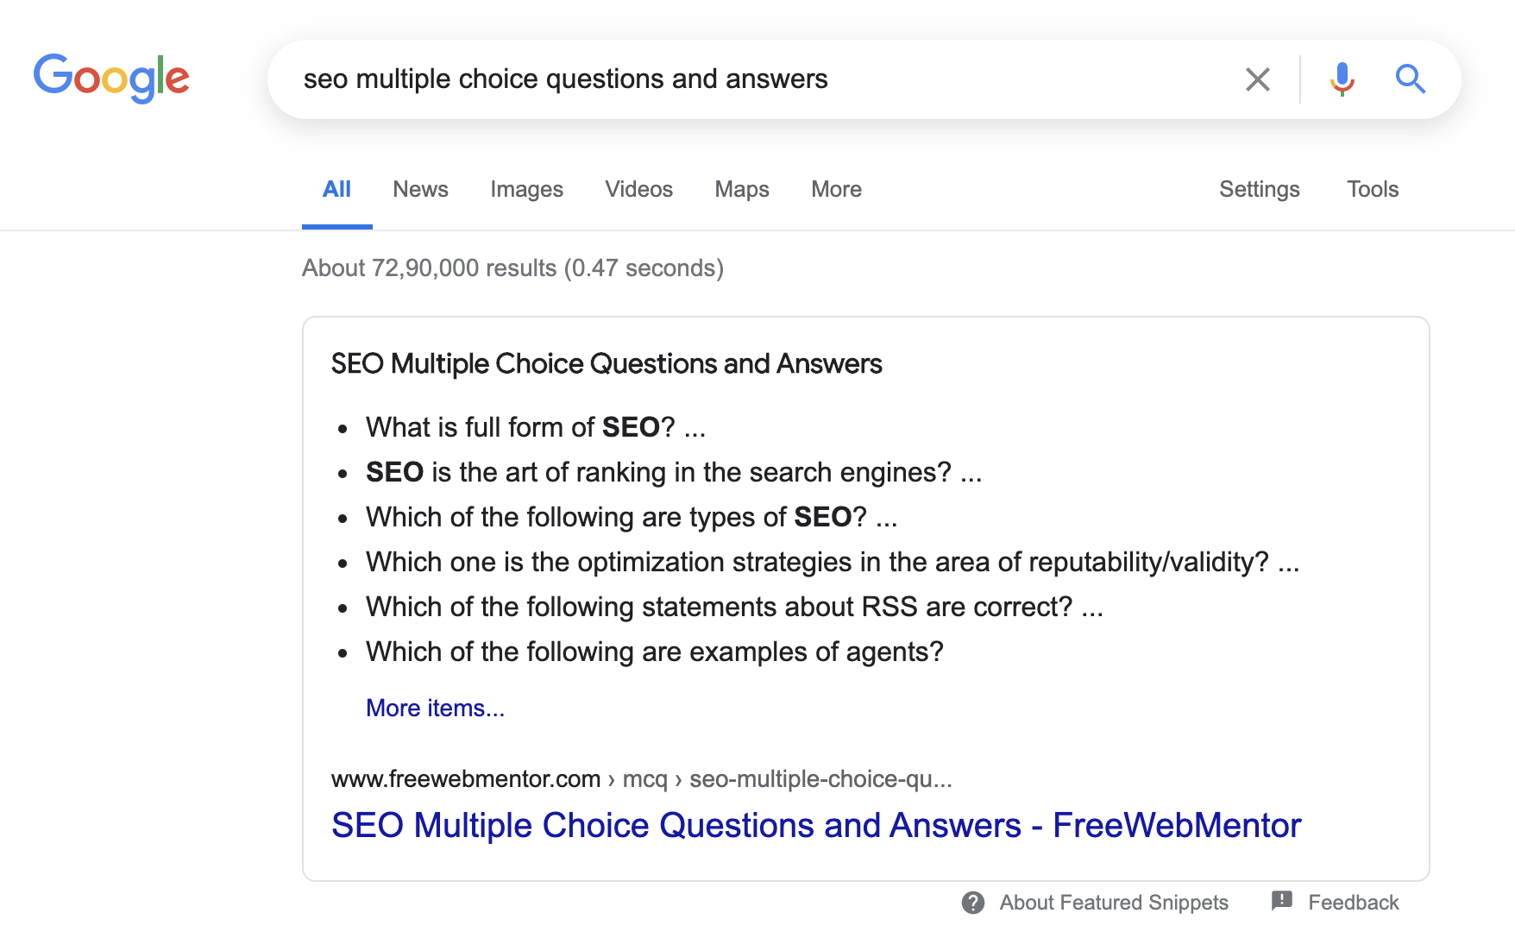The height and width of the screenshot is (932, 1515).
Task: Expand the Tools options
Action: 1373,189
